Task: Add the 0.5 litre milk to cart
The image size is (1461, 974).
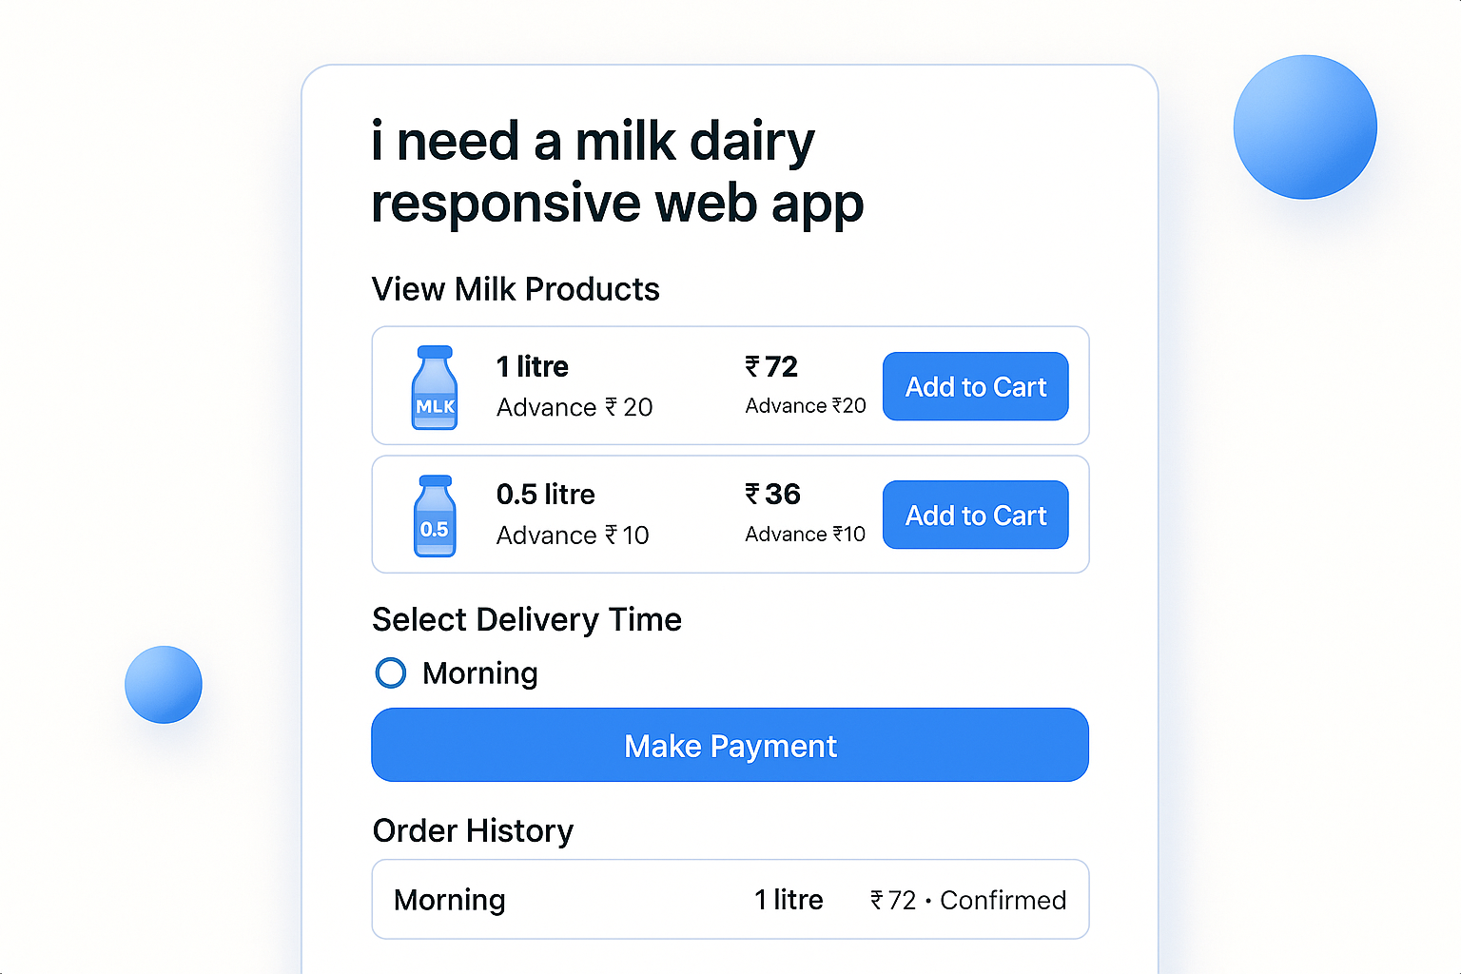Action: click(975, 515)
